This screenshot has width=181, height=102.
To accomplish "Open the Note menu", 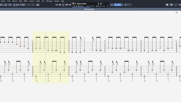I will point(20,1).
